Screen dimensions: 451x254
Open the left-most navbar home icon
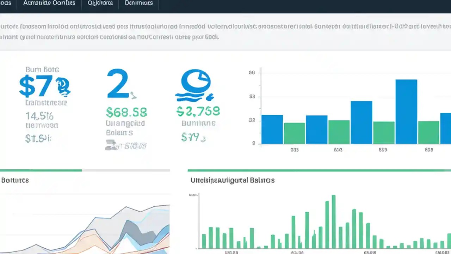click(x=6, y=4)
